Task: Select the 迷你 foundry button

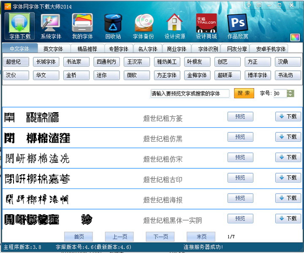Action: coord(107,75)
